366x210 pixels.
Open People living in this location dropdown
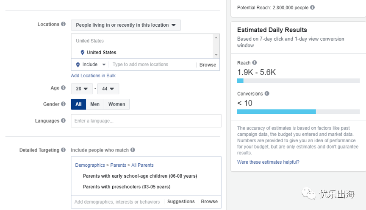click(x=126, y=25)
